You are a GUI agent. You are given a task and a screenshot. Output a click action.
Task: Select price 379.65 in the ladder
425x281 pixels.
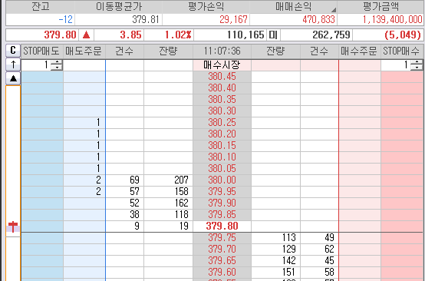click(222, 261)
